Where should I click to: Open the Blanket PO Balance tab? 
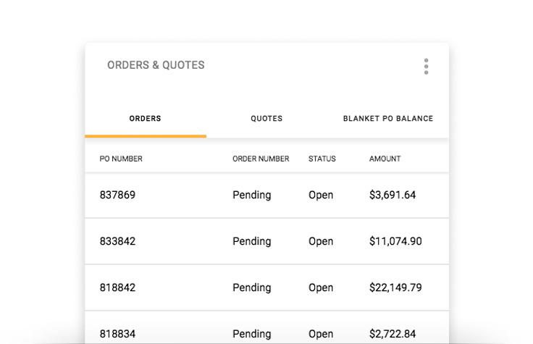pyautogui.click(x=387, y=119)
